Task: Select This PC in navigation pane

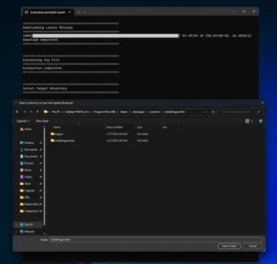Action: (x=27, y=224)
